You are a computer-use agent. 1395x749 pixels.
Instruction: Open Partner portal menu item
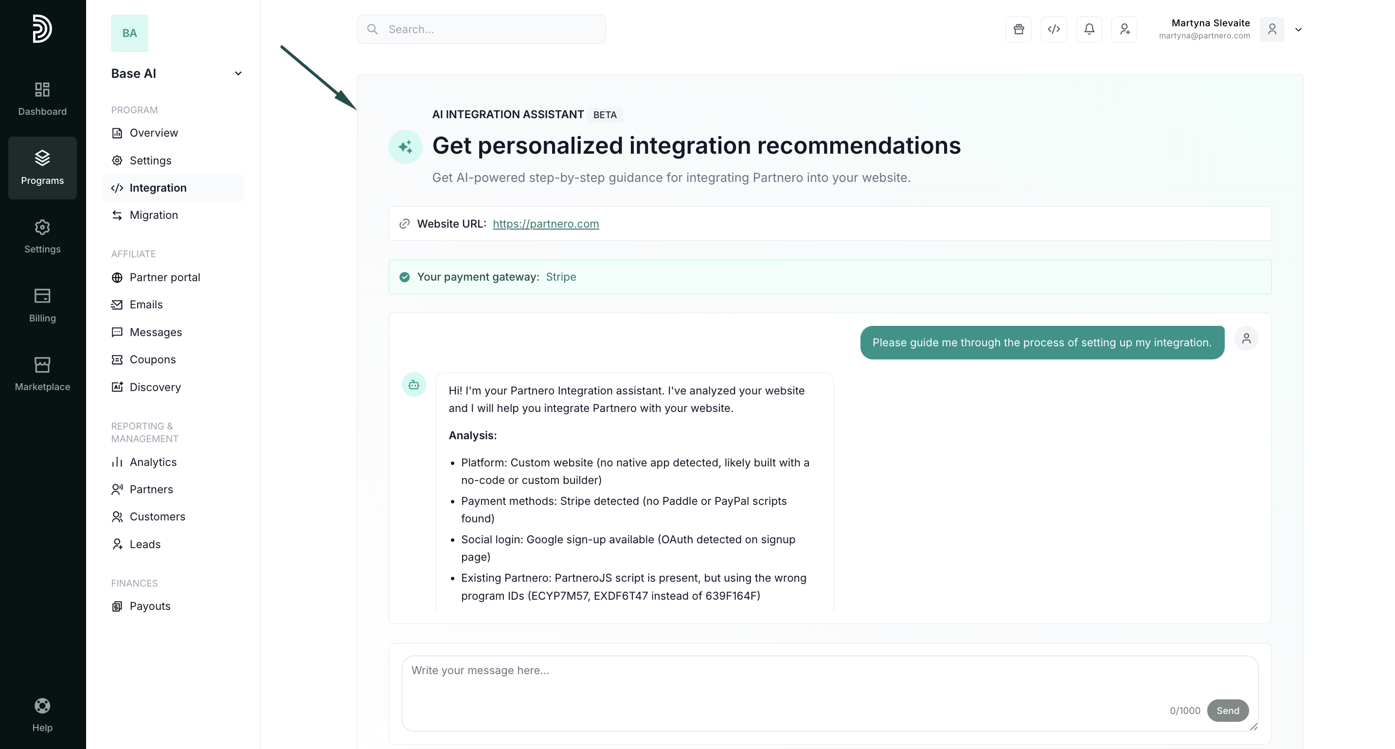click(164, 277)
